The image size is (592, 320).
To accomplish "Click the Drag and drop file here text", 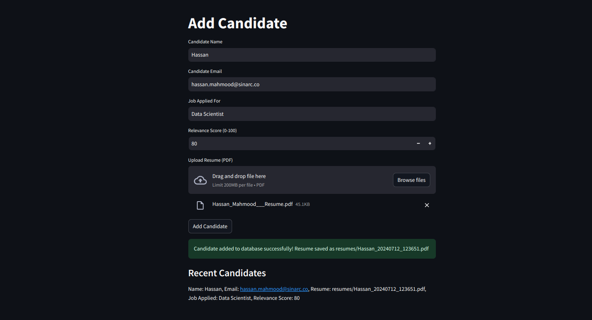I will tap(239, 176).
